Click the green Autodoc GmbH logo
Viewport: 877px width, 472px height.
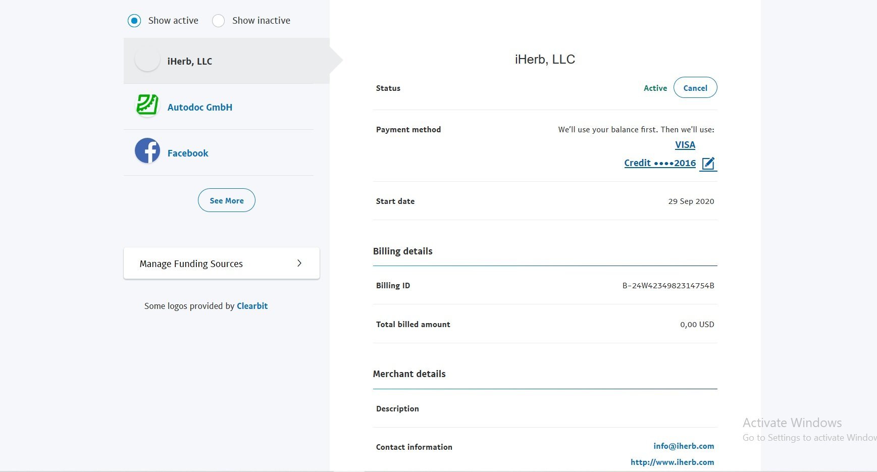(x=147, y=106)
